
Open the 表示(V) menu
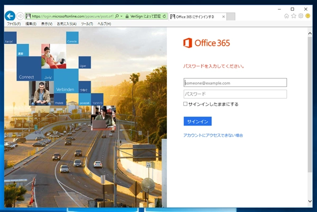(46, 24)
